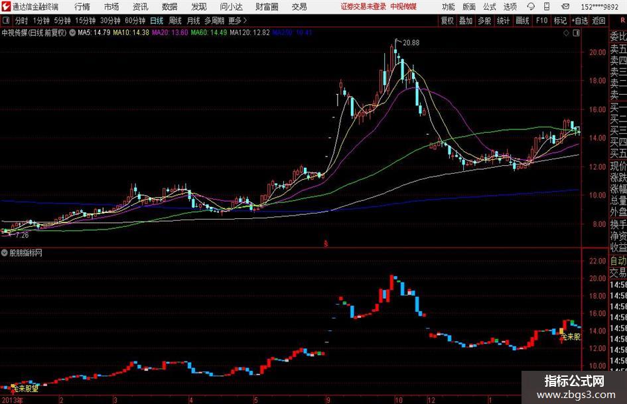Click the 多股 multi-stock button
This screenshot has height=404, width=627.
click(484, 21)
